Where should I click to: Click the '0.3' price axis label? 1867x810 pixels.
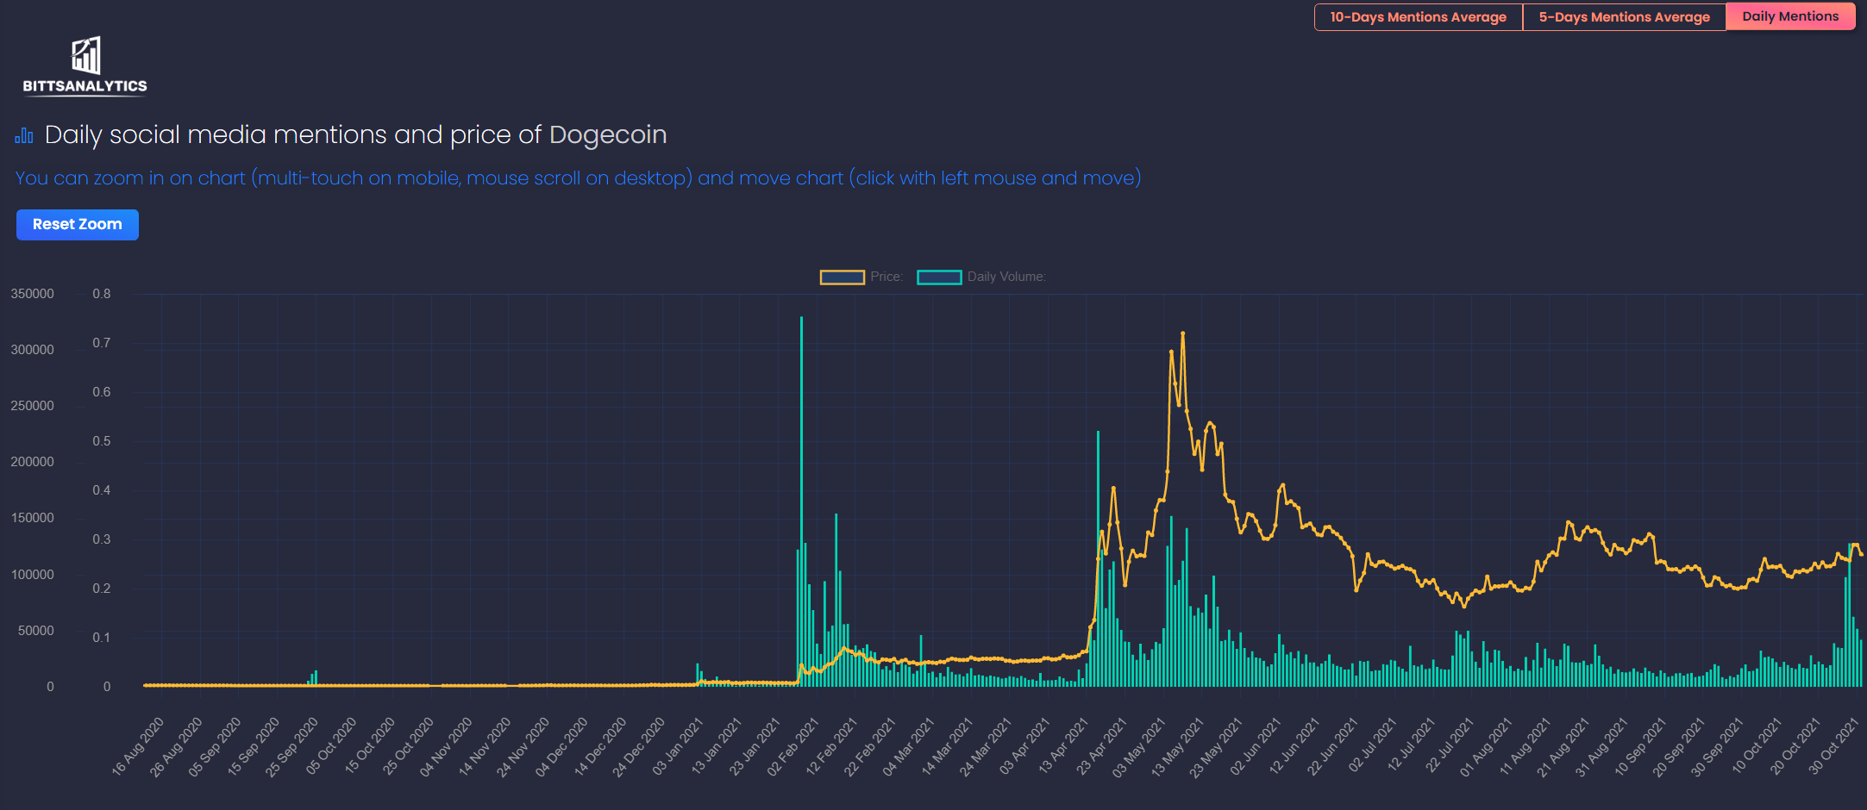click(x=102, y=539)
